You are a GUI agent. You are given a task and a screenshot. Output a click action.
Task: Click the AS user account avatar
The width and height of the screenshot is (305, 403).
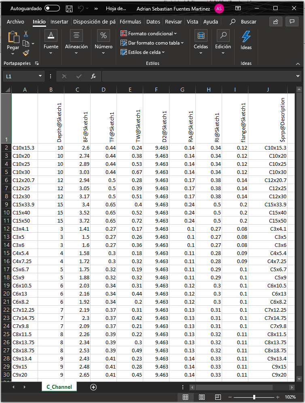point(219,9)
